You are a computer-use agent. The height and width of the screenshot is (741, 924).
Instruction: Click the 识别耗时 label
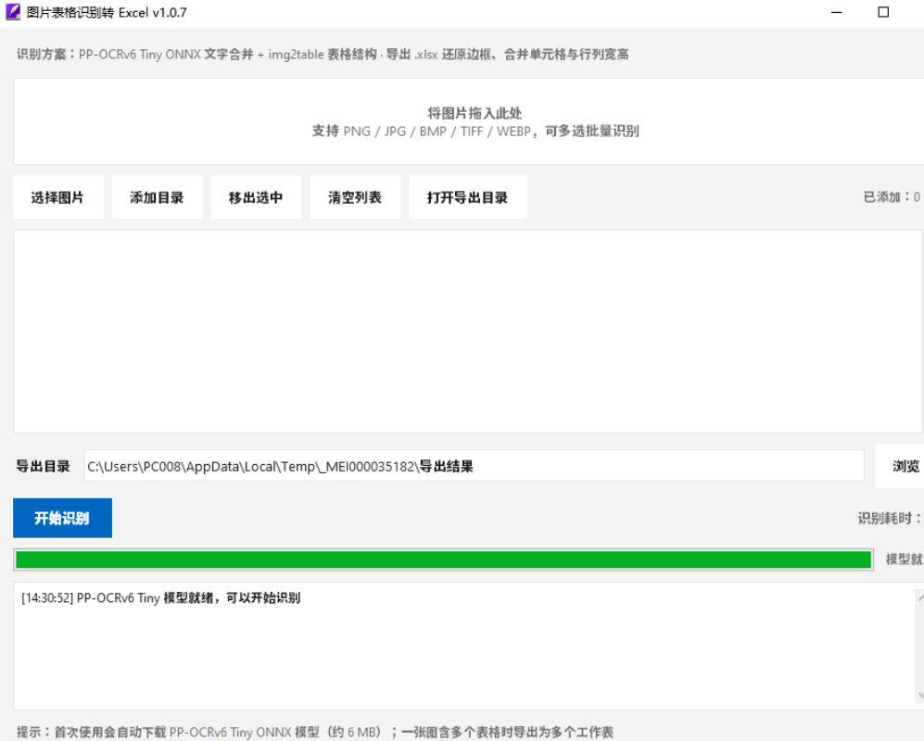pyautogui.click(x=889, y=519)
